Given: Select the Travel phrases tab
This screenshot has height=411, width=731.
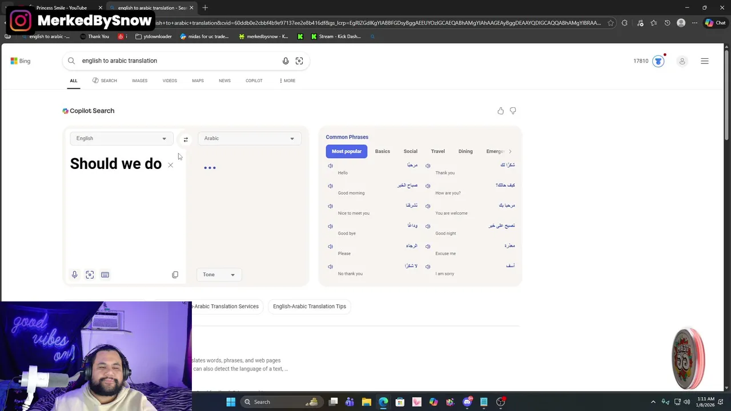Looking at the screenshot, I should coord(438,151).
